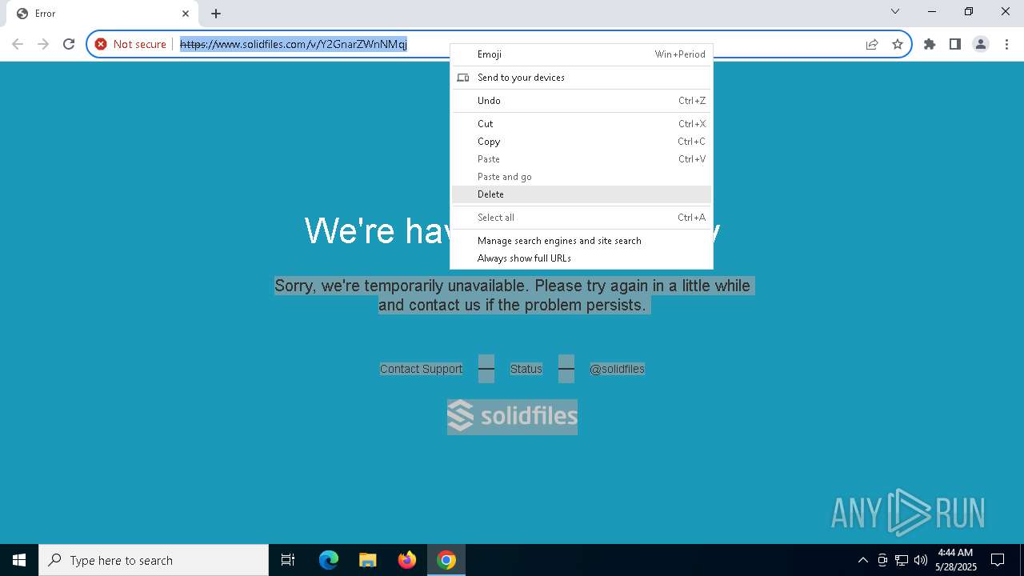Visit the @solidfiles link
Image resolution: width=1024 pixels, height=576 pixels.
coord(617,369)
